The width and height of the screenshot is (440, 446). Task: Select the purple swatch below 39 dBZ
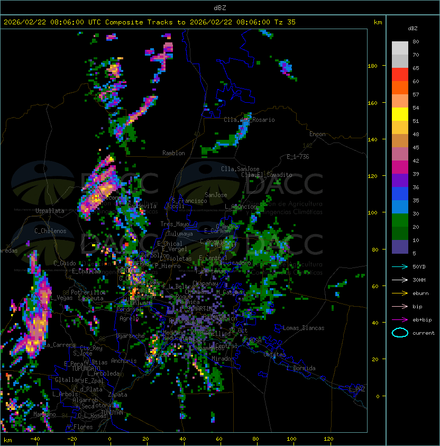(400, 180)
